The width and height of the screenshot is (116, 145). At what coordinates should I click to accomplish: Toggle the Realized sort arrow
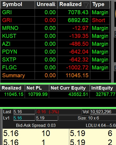tap(86, 5)
